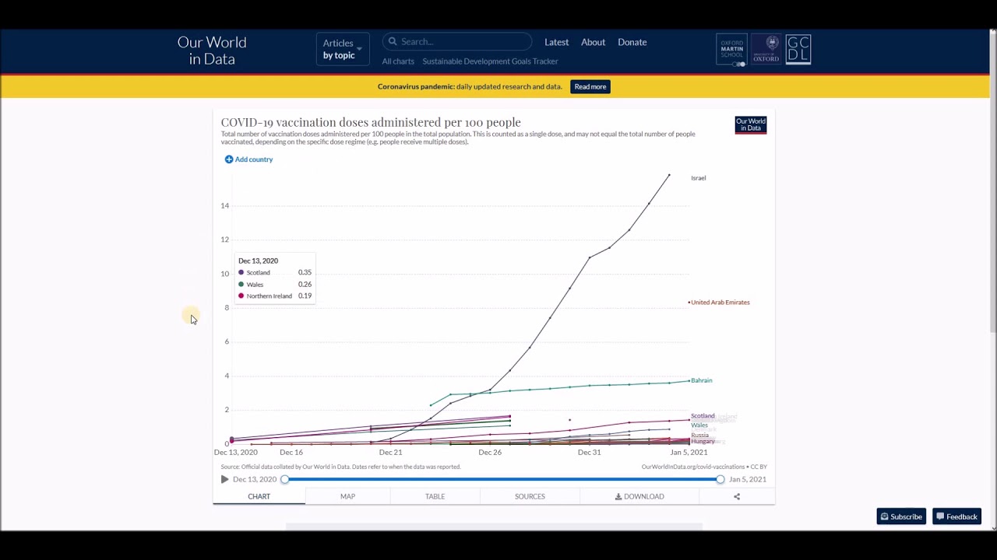
Task: Click the Our World in Data chart badge
Action: point(750,125)
